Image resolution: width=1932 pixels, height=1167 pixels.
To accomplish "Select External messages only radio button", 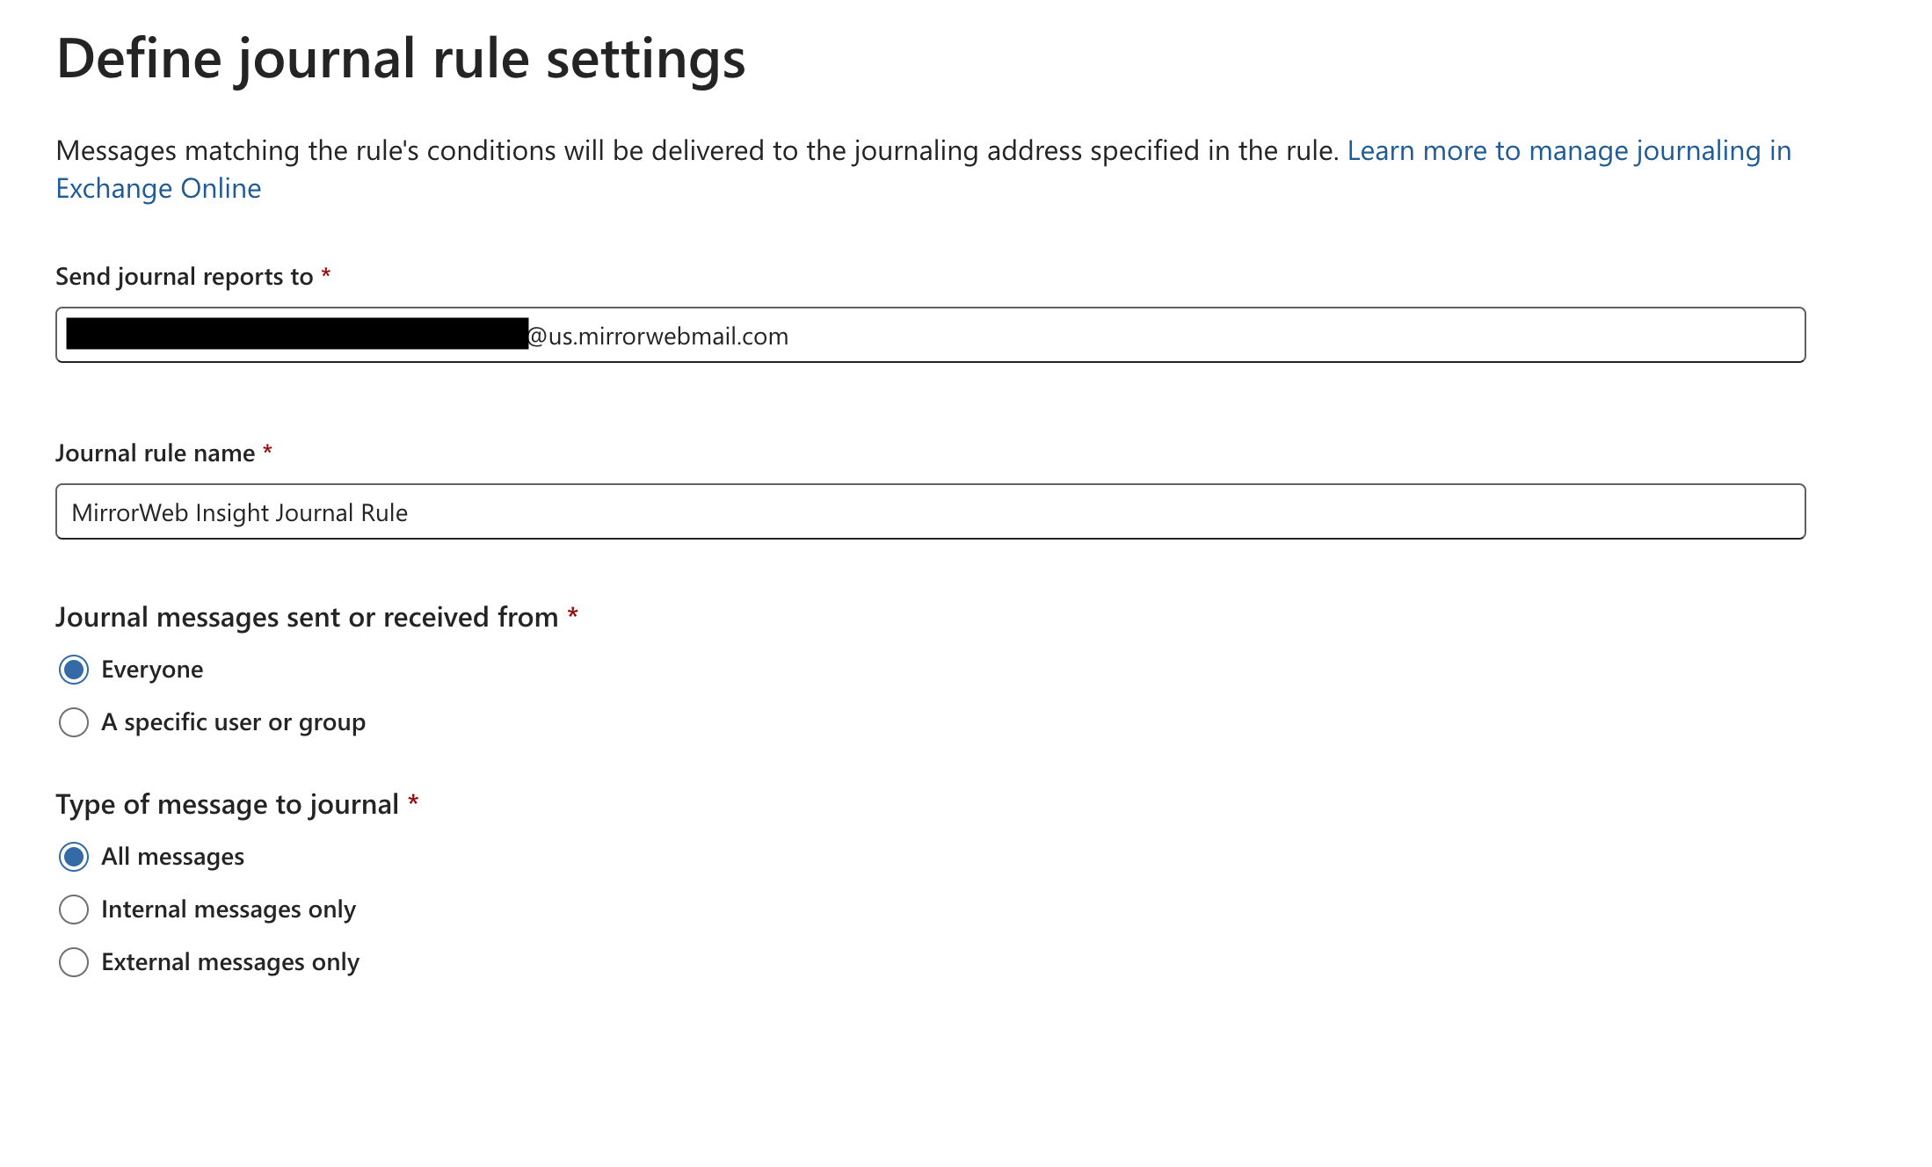I will pyautogui.click(x=74, y=962).
